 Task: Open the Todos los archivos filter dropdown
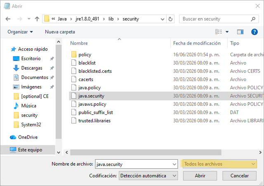click(220, 164)
